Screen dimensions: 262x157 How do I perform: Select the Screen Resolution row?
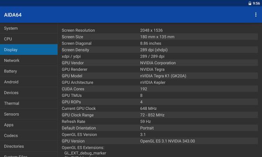click(159, 31)
